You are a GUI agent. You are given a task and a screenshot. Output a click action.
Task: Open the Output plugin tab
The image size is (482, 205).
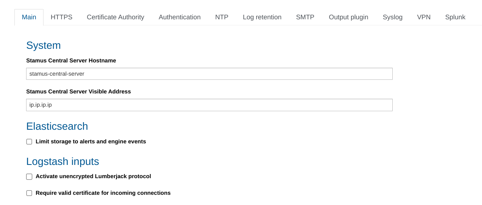(x=348, y=17)
